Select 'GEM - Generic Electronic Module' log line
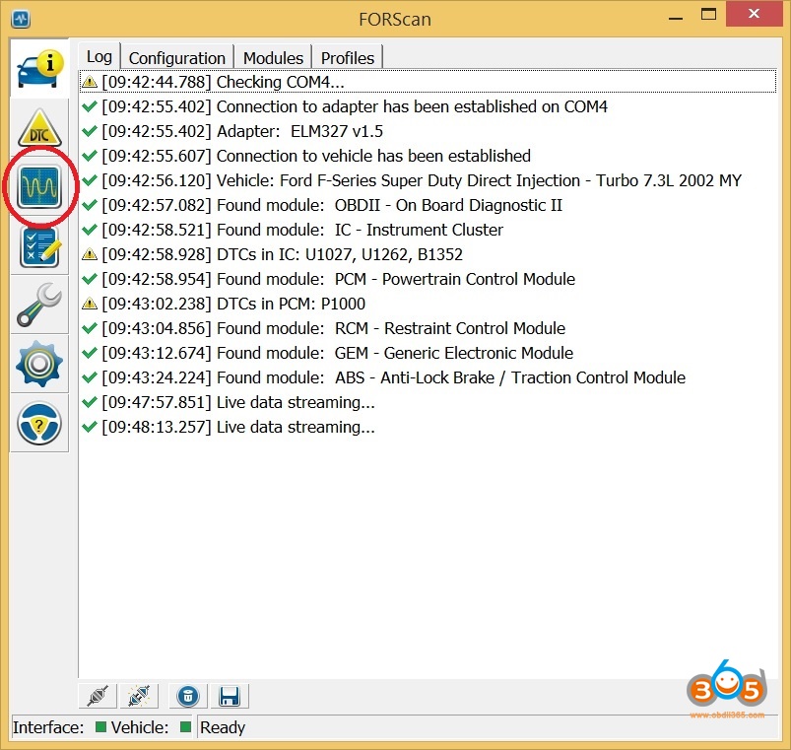 pos(428,353)
